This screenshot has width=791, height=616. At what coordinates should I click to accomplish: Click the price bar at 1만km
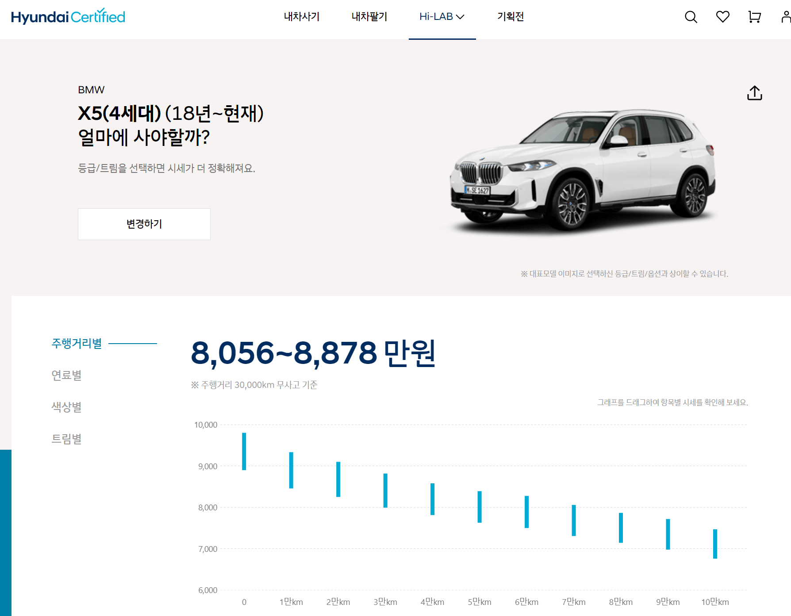tap(291, 470)
